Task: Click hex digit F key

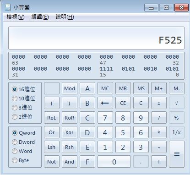Action: (x=87, y=162)
